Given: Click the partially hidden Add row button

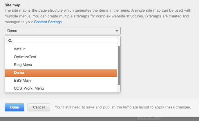Looking at the screenshot, I should (x=149, y=118).
